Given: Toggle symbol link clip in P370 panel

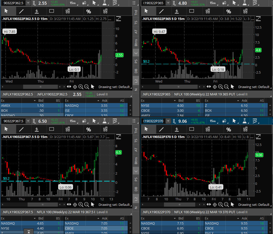Looking at the screenshot, I should pyautogui.click(x=174, y=121).
